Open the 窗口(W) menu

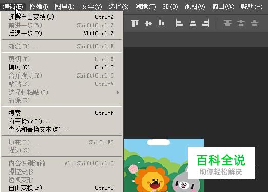[223, 7]
